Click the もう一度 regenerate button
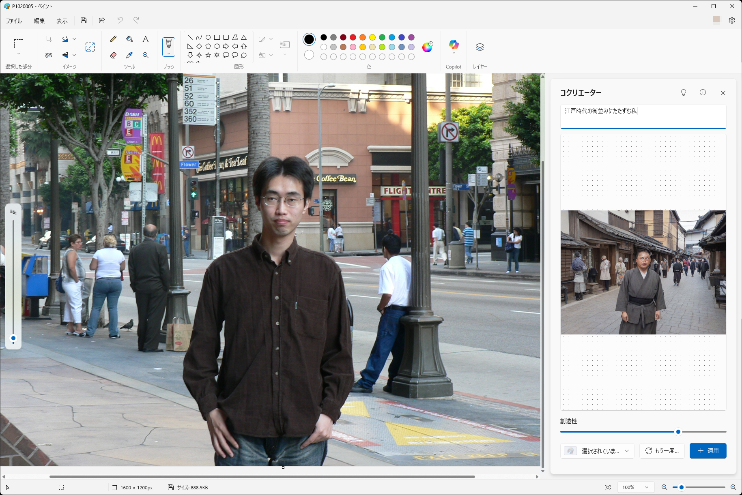The image size is (742, 495). pos(662,451)
